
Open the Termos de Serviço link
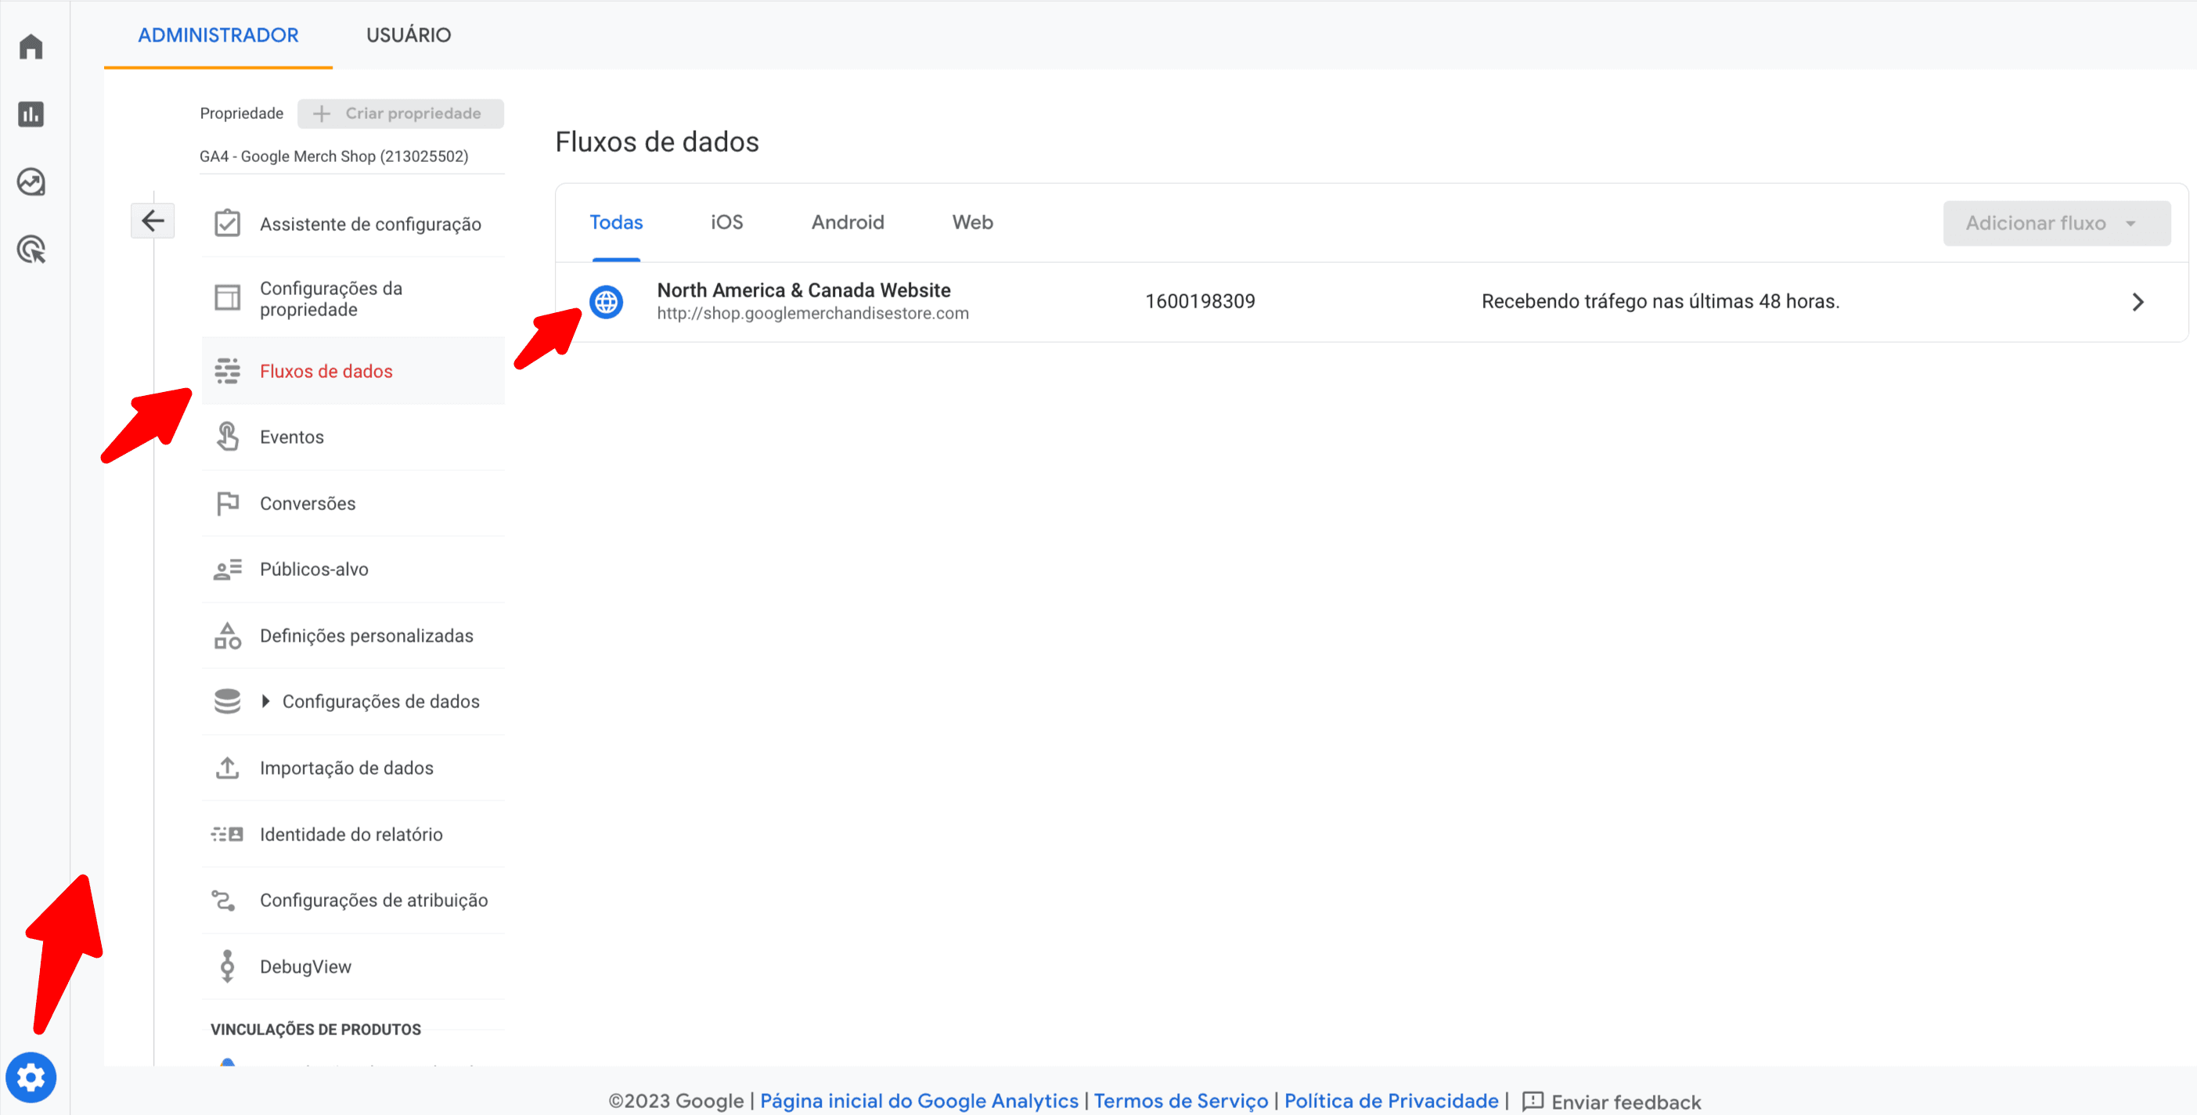[x=1180, y=1100]
